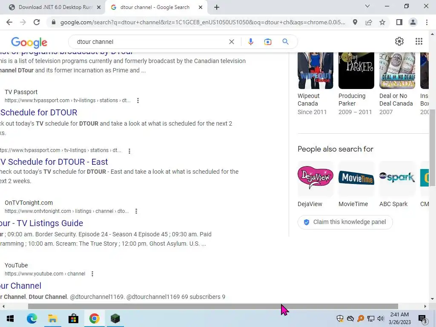436x327 pixels.
Task: Open volume control in tray
Action: coord(381,318)
